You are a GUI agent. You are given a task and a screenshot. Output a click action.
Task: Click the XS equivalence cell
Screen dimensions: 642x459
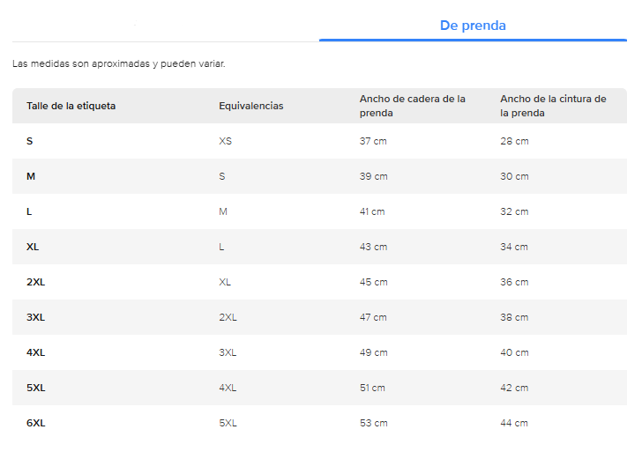(226, 141)
